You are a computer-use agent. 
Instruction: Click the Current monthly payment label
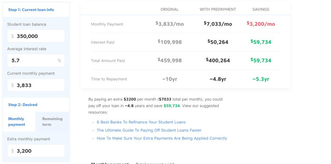(31, 73)
